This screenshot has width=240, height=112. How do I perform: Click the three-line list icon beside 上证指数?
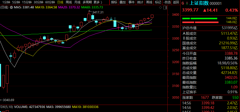click(187, 3)
